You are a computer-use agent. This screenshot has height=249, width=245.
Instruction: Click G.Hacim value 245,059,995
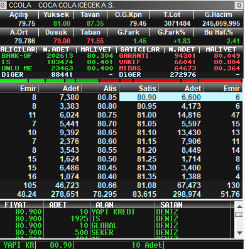point(221,23)
